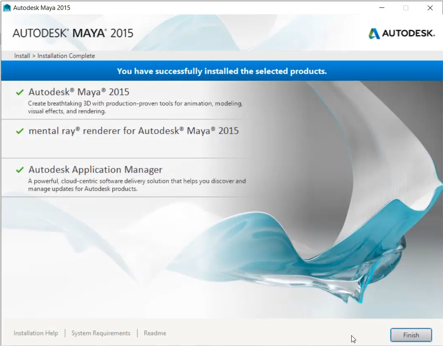443x346 pixels.
Task: Open the Readme link
Action: [155, 333]
